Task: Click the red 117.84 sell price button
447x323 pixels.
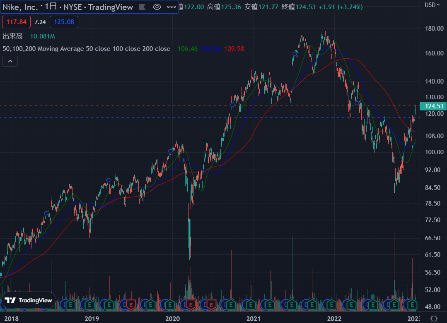Action: pyautogui.click(x=16, y=22)
